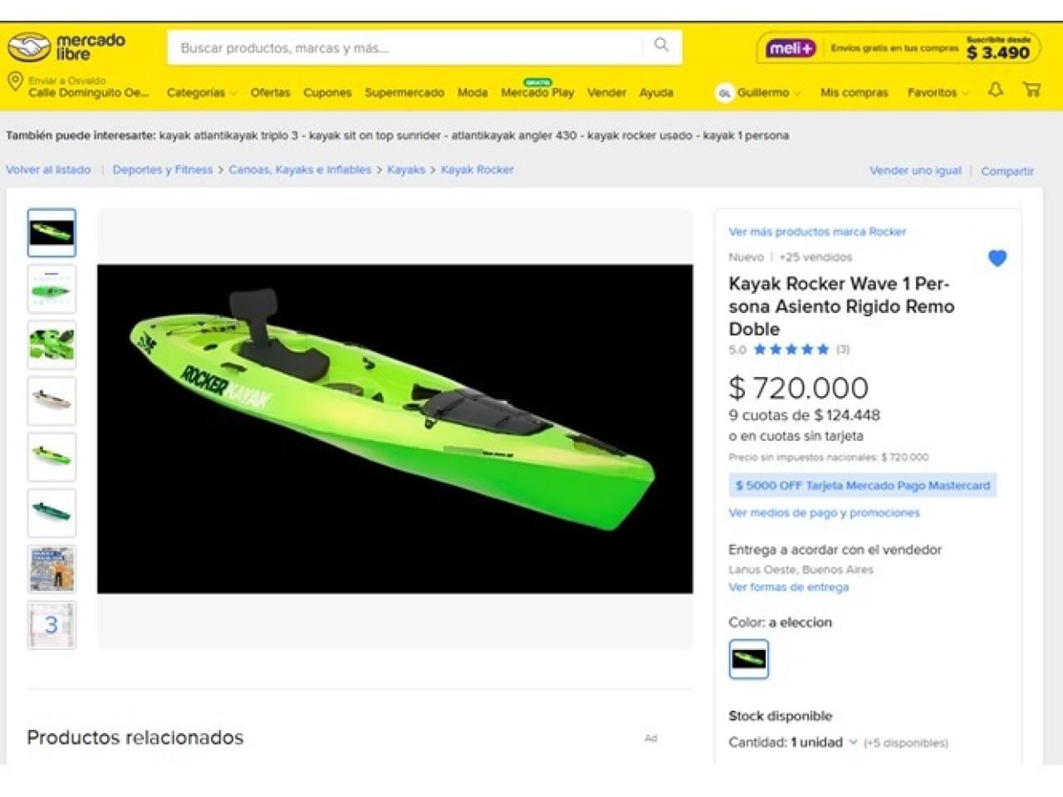Go to Supermercado section
The image size is (1063, 797).
404,92
